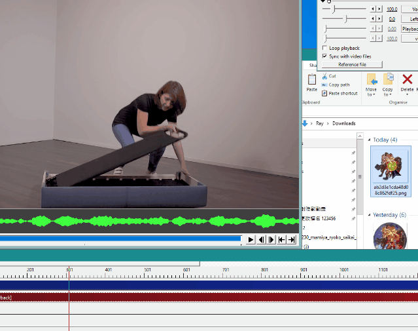The height and width of the screenshot is (331, 418).
Task: Open 230_mamiya_ryoko_saikai_ in Explorer sidebar
Action: 329,237
